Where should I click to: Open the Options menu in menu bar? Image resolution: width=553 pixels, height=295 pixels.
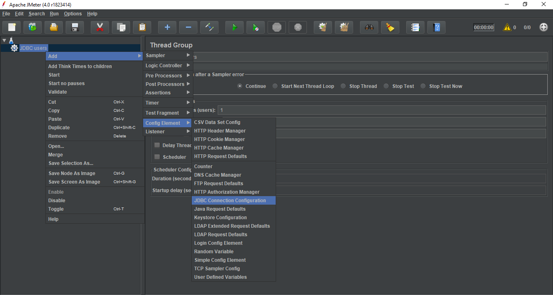tap(73, 14)
